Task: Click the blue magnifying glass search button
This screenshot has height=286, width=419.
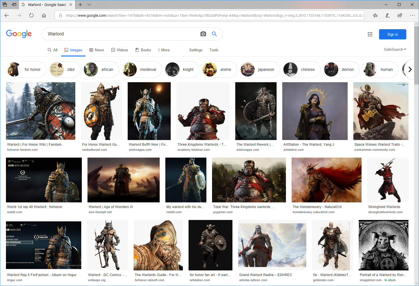Action: 214,34
